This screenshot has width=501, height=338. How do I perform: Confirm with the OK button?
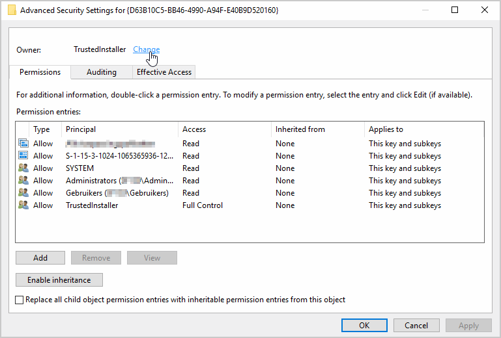[364, 326]
